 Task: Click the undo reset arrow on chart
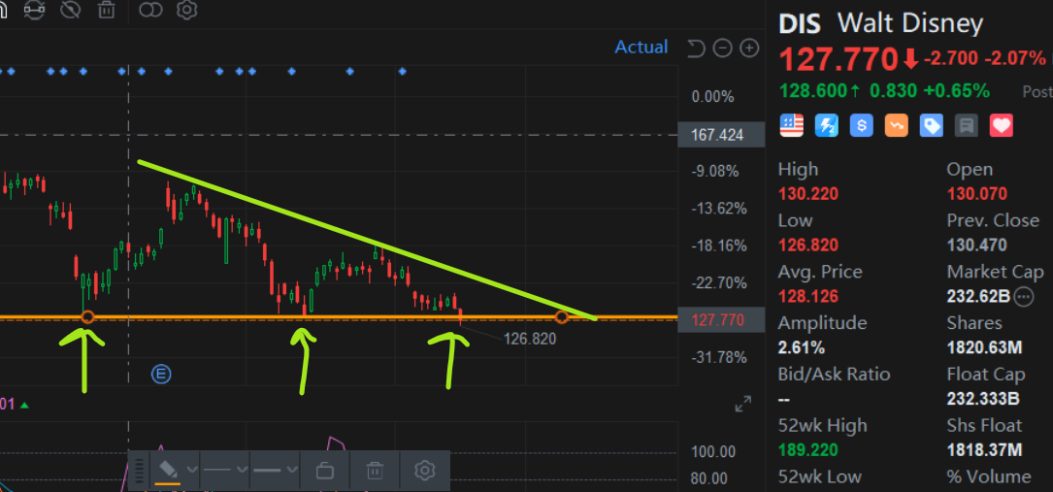point(697,49)
